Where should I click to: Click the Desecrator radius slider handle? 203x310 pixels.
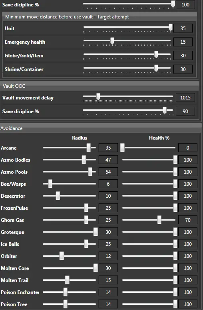(x=58, y=196)
